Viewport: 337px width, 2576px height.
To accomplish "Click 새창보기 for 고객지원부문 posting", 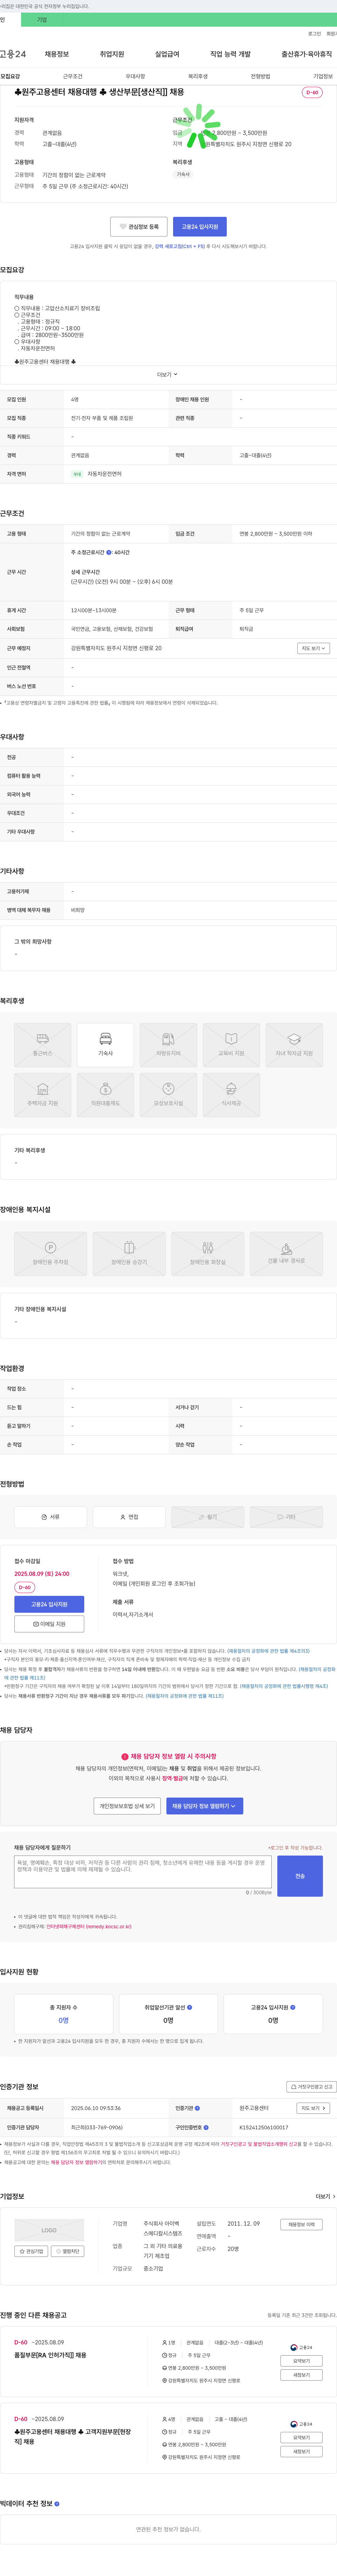I will [301, 2452].
